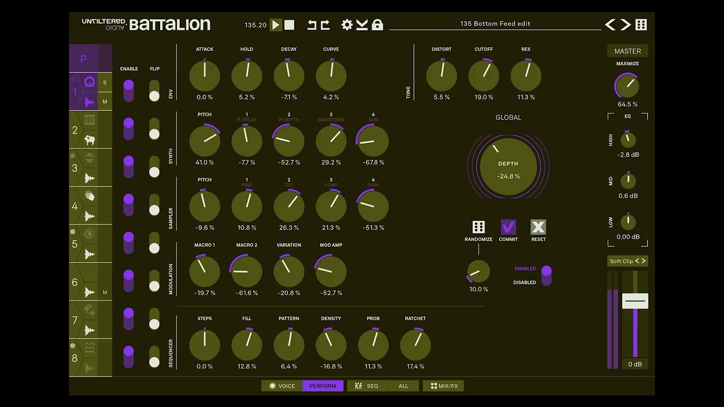Screen dimensions: 724x407
Task: Click the master volume fader handle
Action: coord(635,301)
